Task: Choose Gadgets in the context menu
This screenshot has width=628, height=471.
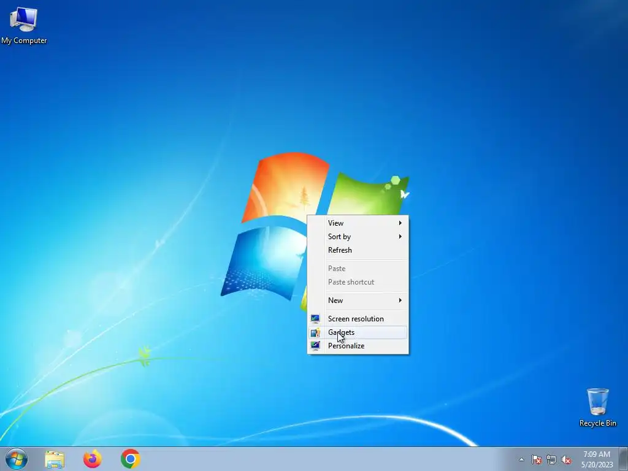Action: pos(358,332)
